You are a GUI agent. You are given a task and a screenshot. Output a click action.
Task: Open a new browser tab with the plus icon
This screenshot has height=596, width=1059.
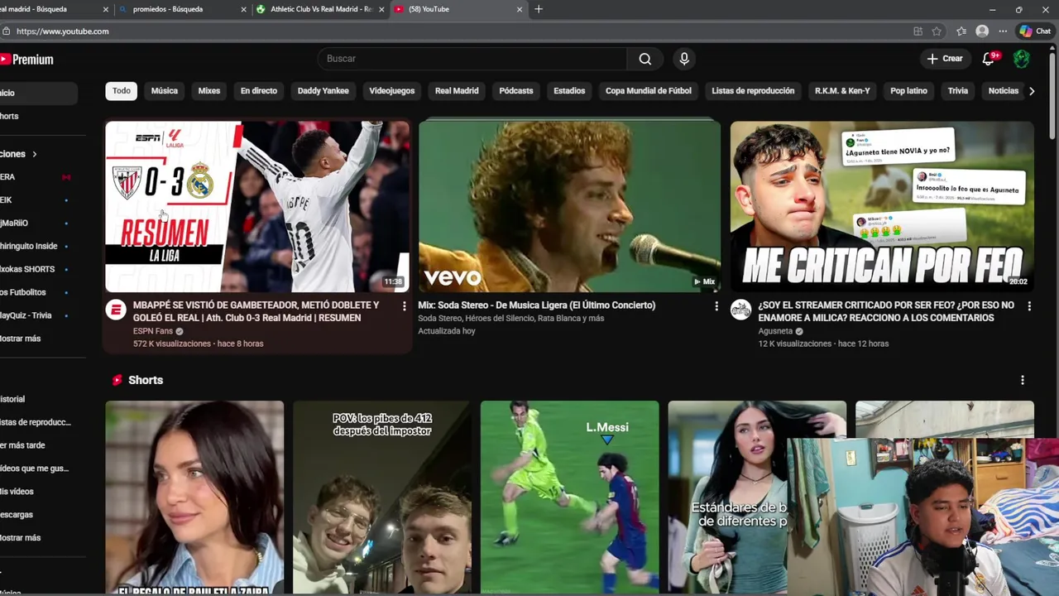[539, 9]
